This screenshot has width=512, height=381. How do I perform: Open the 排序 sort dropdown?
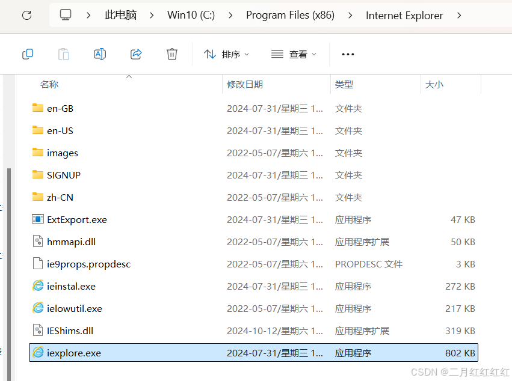[227, 54]
